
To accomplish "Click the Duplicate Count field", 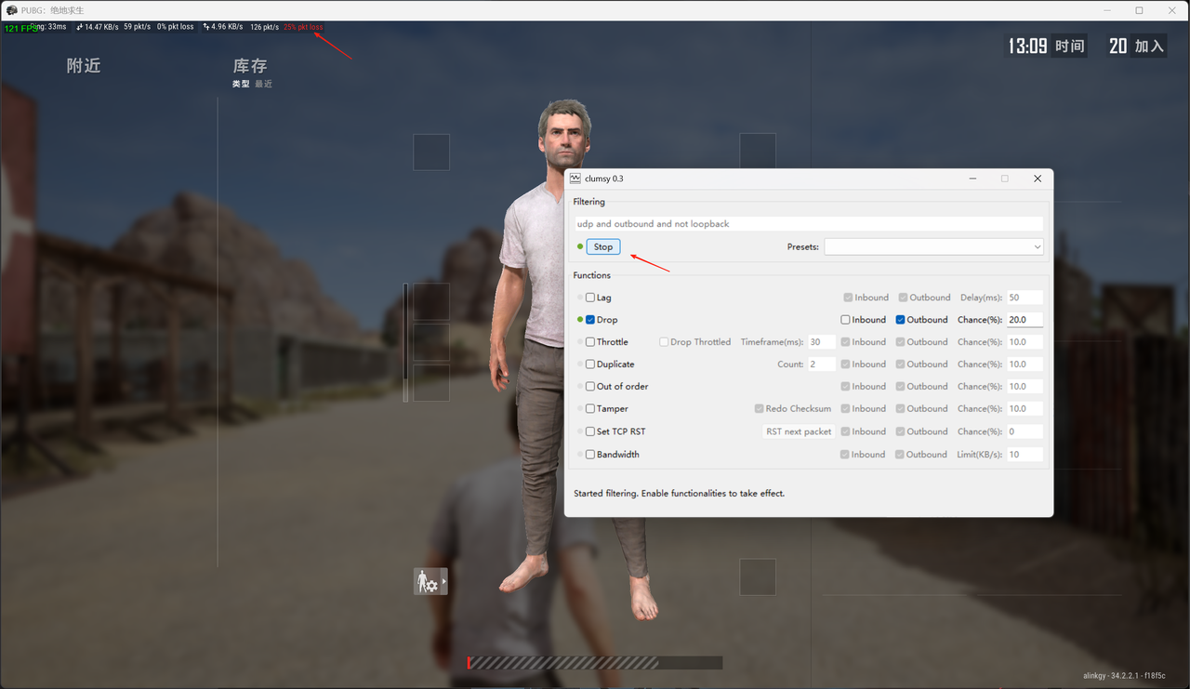I will pyautogui.click(x=821, y=364).
